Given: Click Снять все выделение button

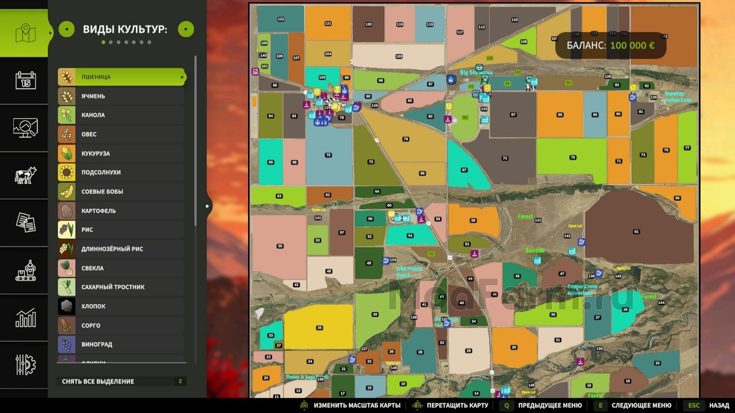Looking at the screenshot, I should (x=122, y=381).
